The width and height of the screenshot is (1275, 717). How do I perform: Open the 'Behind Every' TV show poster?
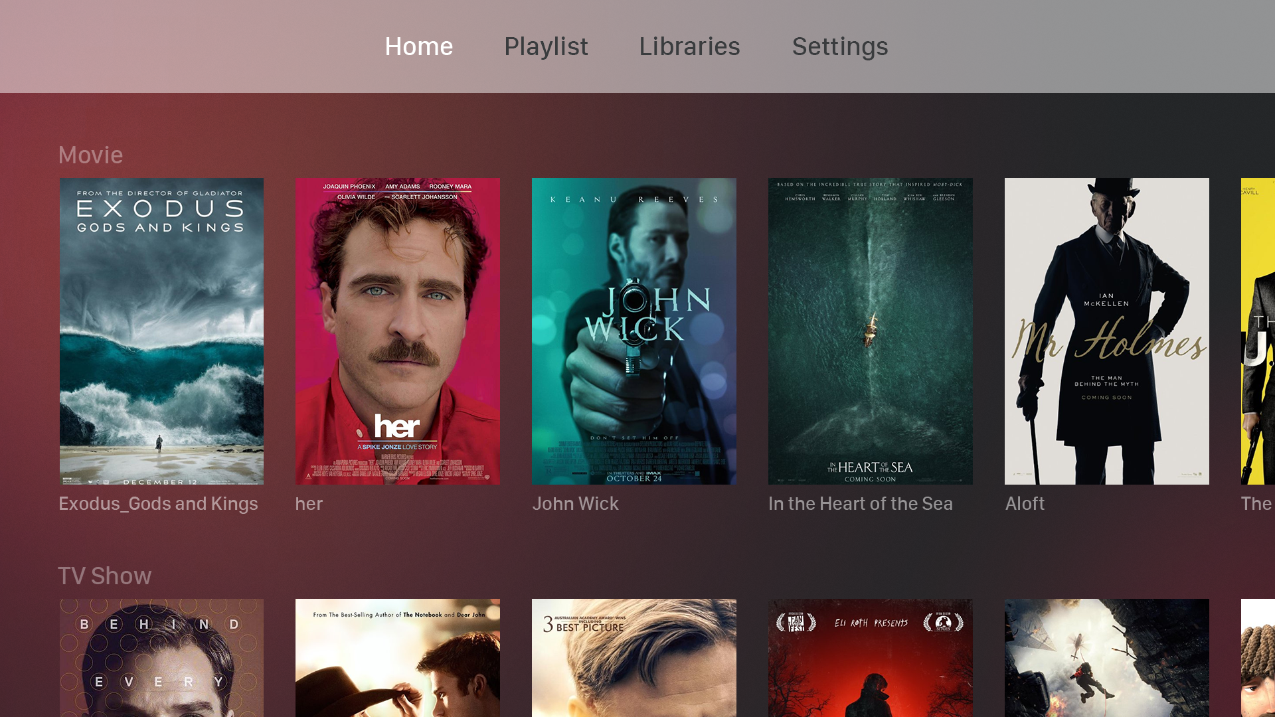161,658
